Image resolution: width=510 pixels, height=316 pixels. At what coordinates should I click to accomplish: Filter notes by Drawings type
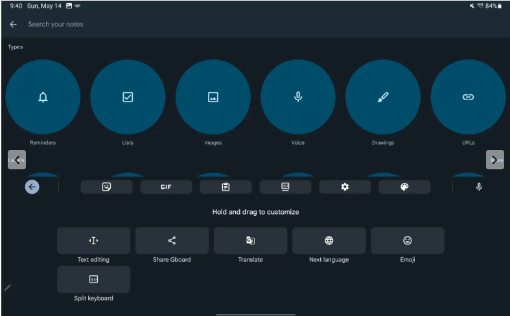tap(383, 97)
